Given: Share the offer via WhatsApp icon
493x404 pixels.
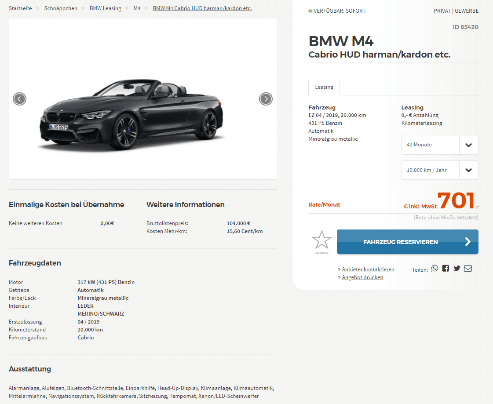Looking at the screenshot, I should [x=435, y=268].
